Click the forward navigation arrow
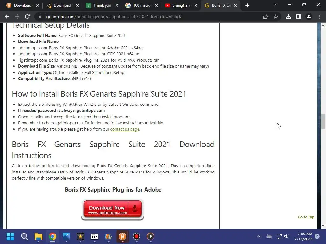 click(17, 17)
